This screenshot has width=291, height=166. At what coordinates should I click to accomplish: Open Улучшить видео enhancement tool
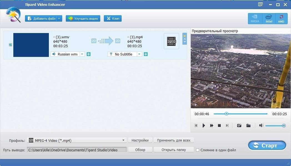click(x=83, y=19)
